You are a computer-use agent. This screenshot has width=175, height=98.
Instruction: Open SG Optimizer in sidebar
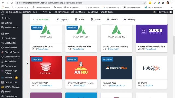point(11,62)
